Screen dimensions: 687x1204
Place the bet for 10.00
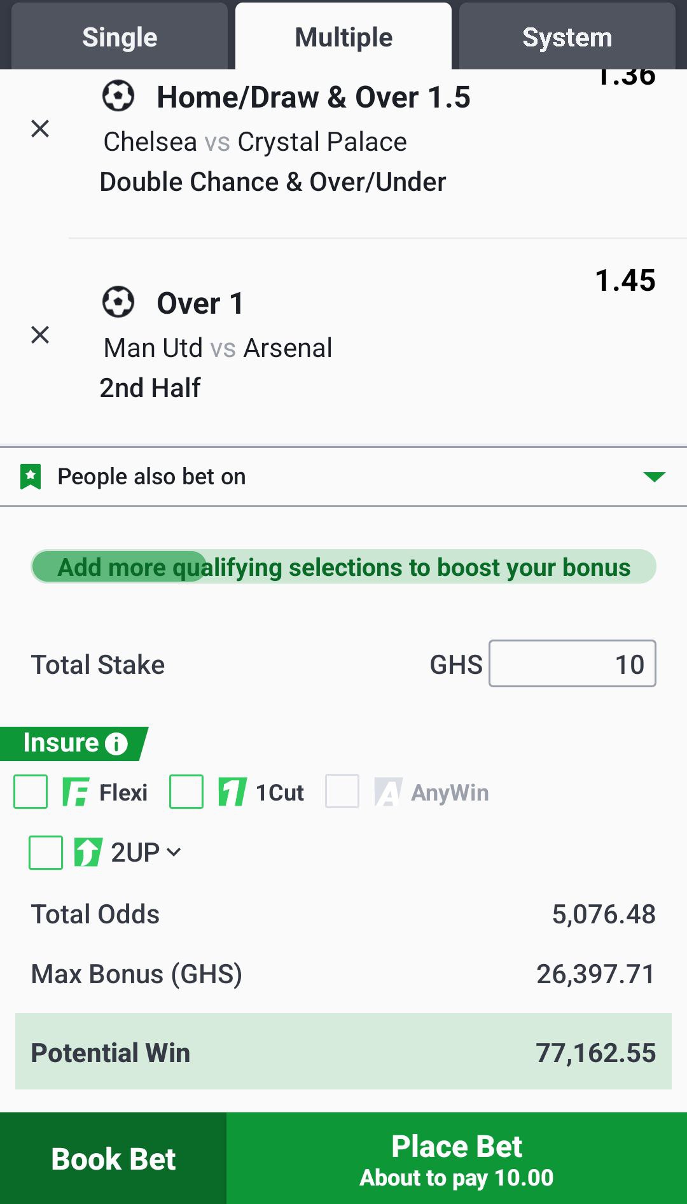(457, 1158)
